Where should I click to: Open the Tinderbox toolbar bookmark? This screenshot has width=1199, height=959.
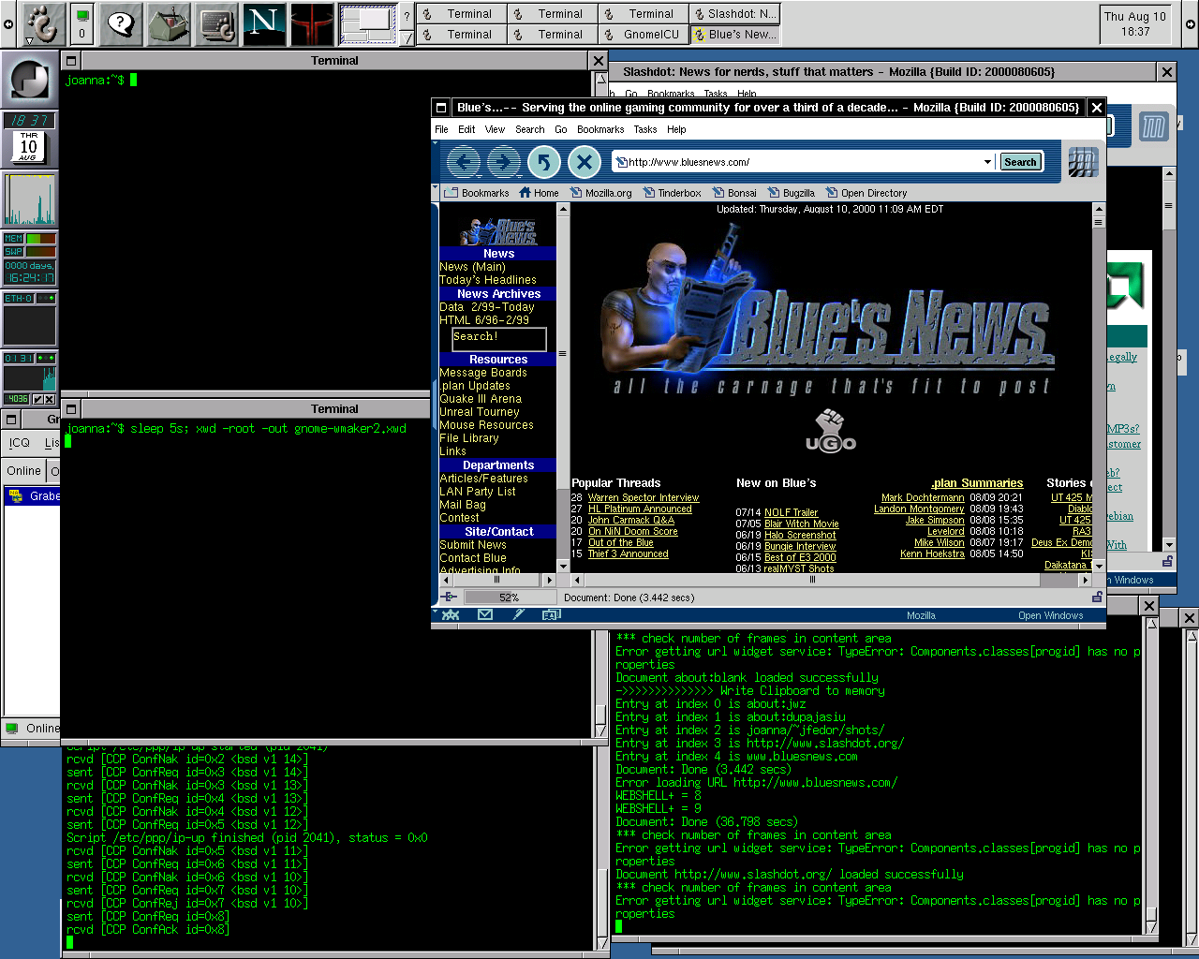[x=673, y=193]
